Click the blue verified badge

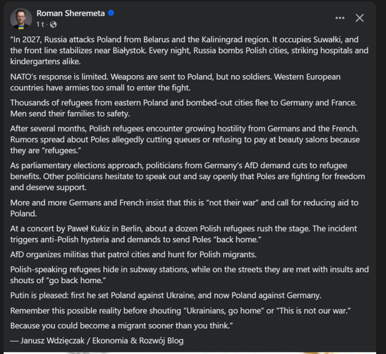(111, 13)
